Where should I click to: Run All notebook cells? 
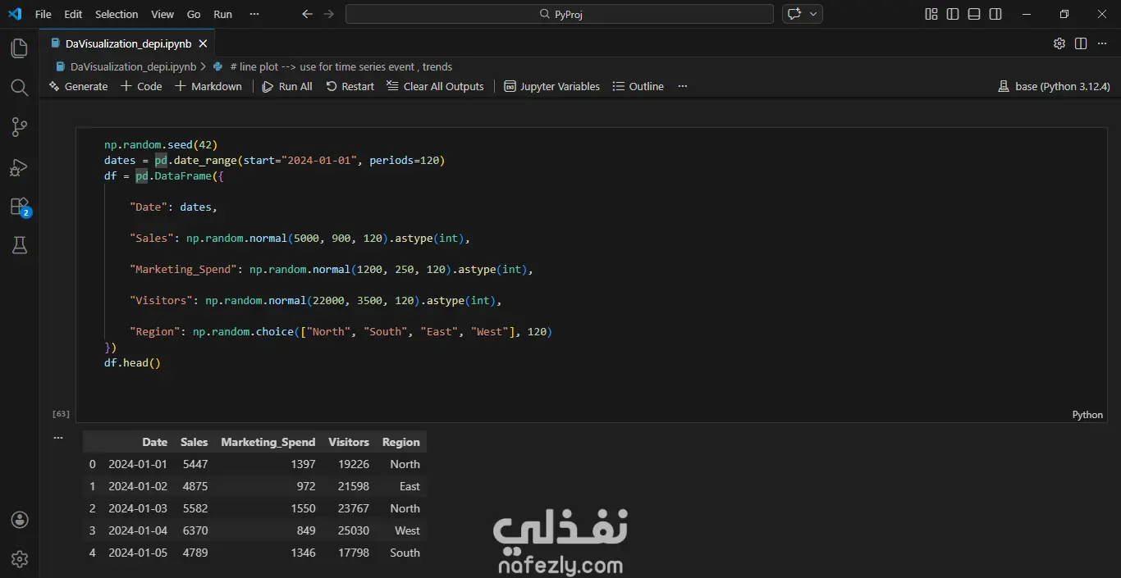point(287,86)
